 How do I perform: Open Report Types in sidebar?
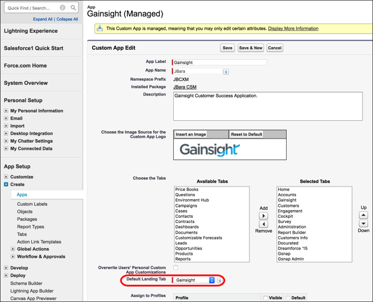[x=31, y=227]
